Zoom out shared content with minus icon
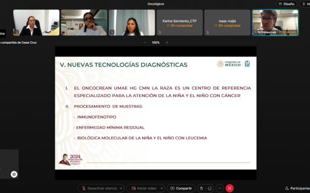Screen dimensions: 310x193 [145, 42]
